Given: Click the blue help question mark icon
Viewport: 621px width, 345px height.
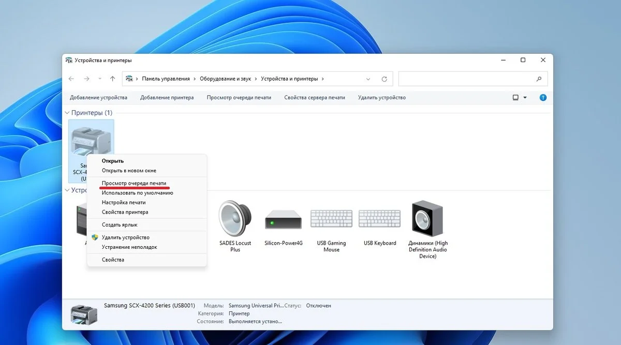Looking at the screenshot, I should tap(543, 97).
